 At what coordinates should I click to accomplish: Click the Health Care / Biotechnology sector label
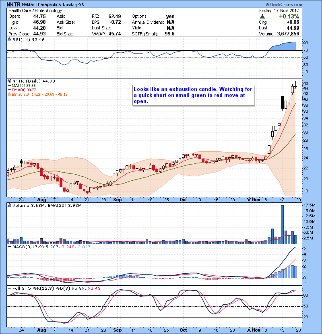coord(35,10)
